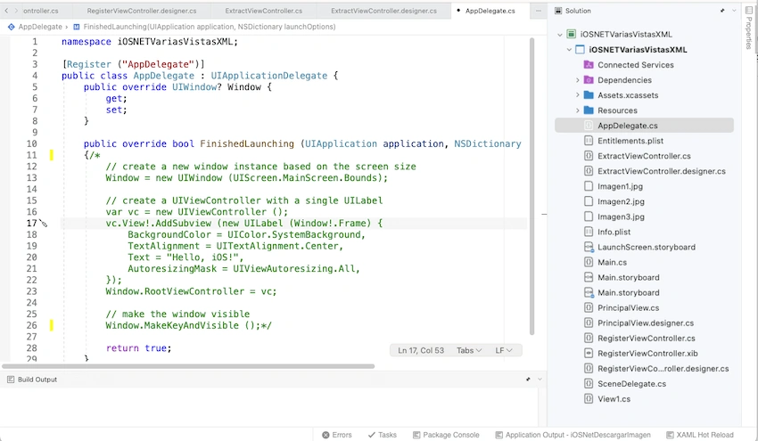Select Imagen3.jpg file

click(x=621, y=216)
